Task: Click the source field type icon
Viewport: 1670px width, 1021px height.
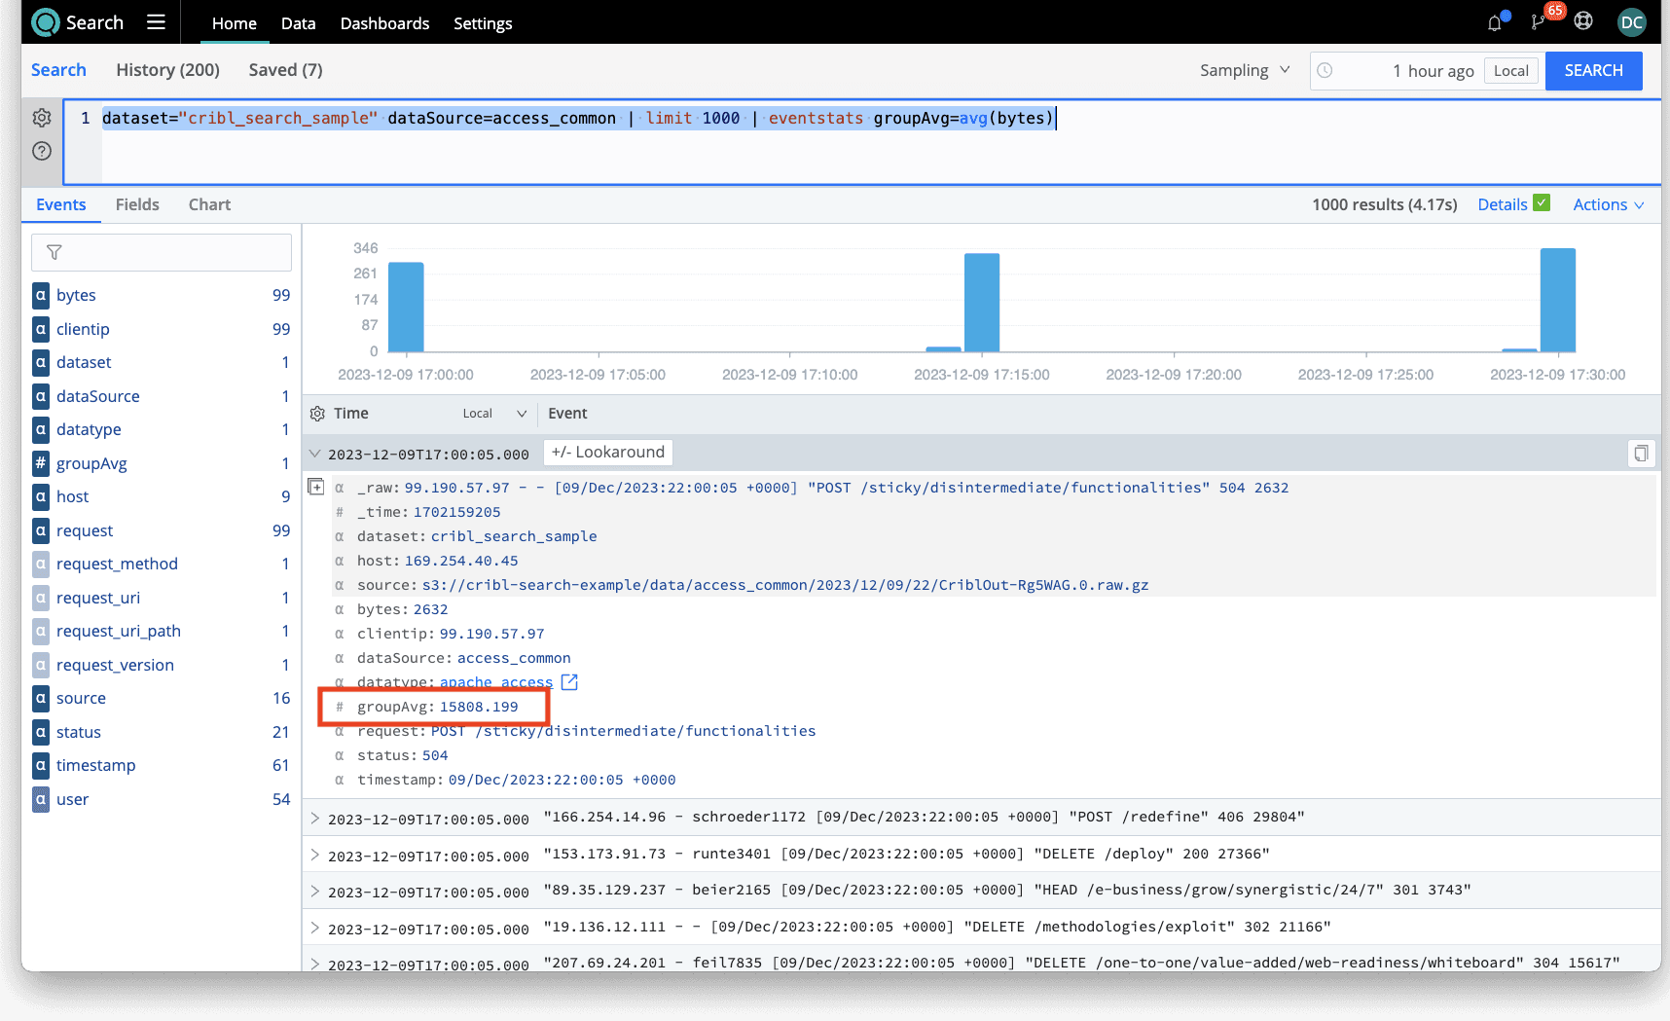Action: click(x=41, y=698)
